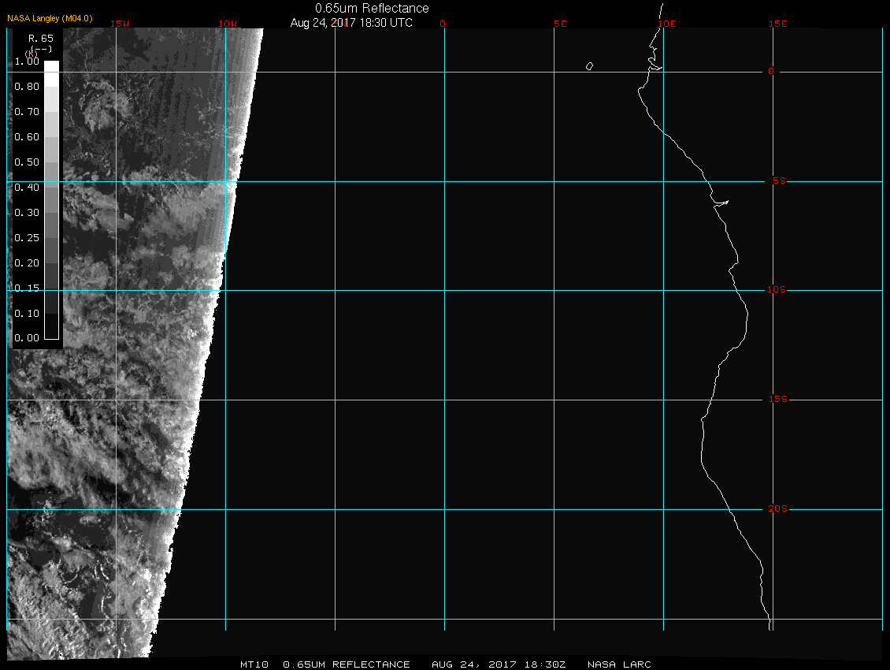
Task: Click the 5E longitude label
Action: tap(560, 24)
